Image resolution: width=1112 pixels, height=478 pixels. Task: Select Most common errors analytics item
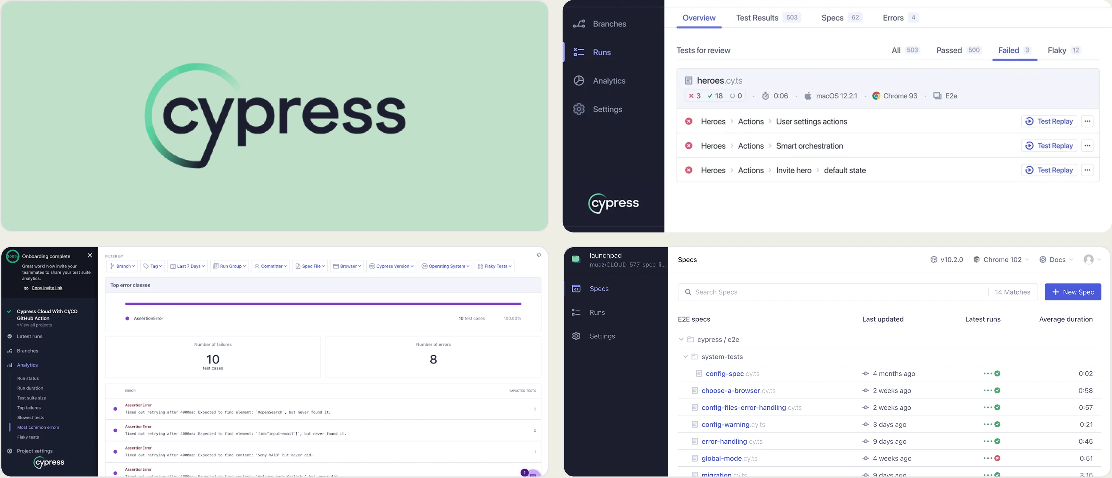(x=38, y=428)
